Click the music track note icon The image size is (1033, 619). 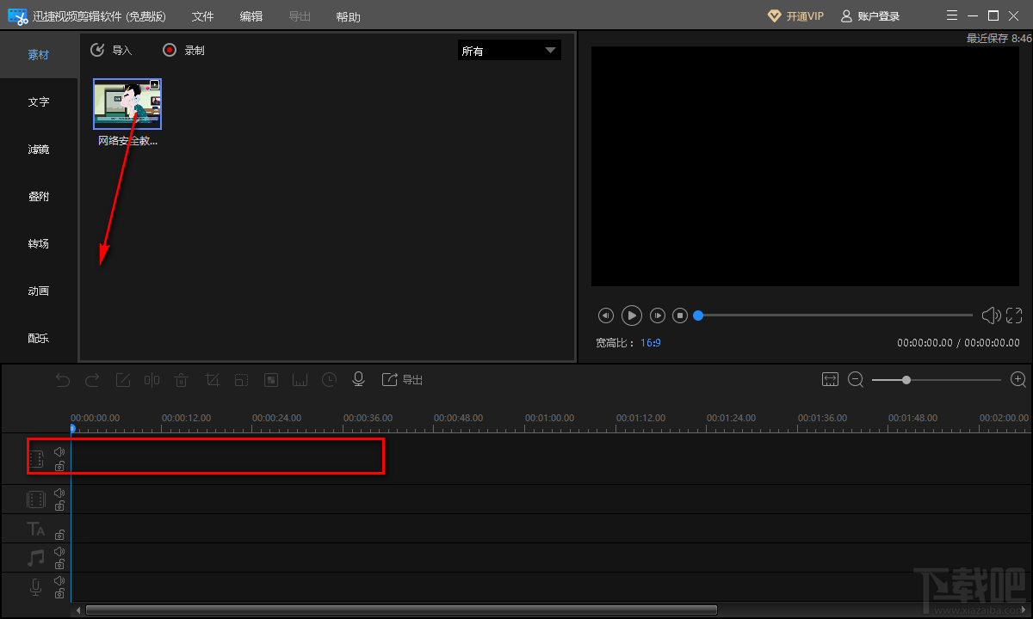36,558
